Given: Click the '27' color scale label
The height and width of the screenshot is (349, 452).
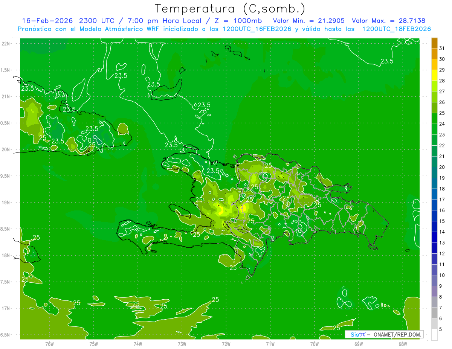Looking at the screenshot, I should [x=442, y=91].
